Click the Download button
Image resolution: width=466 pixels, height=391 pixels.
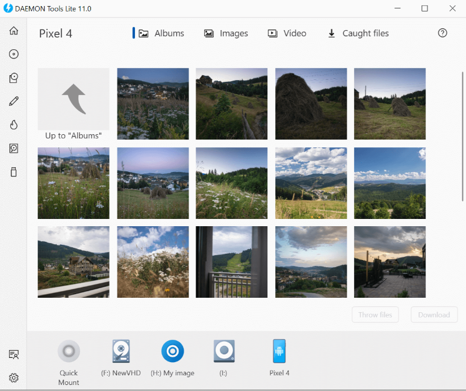[434, 315]
